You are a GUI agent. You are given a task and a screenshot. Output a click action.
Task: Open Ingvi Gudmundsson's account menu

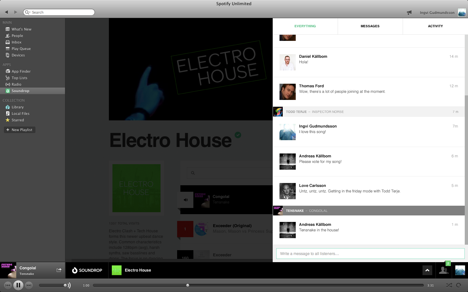point(438,12)
